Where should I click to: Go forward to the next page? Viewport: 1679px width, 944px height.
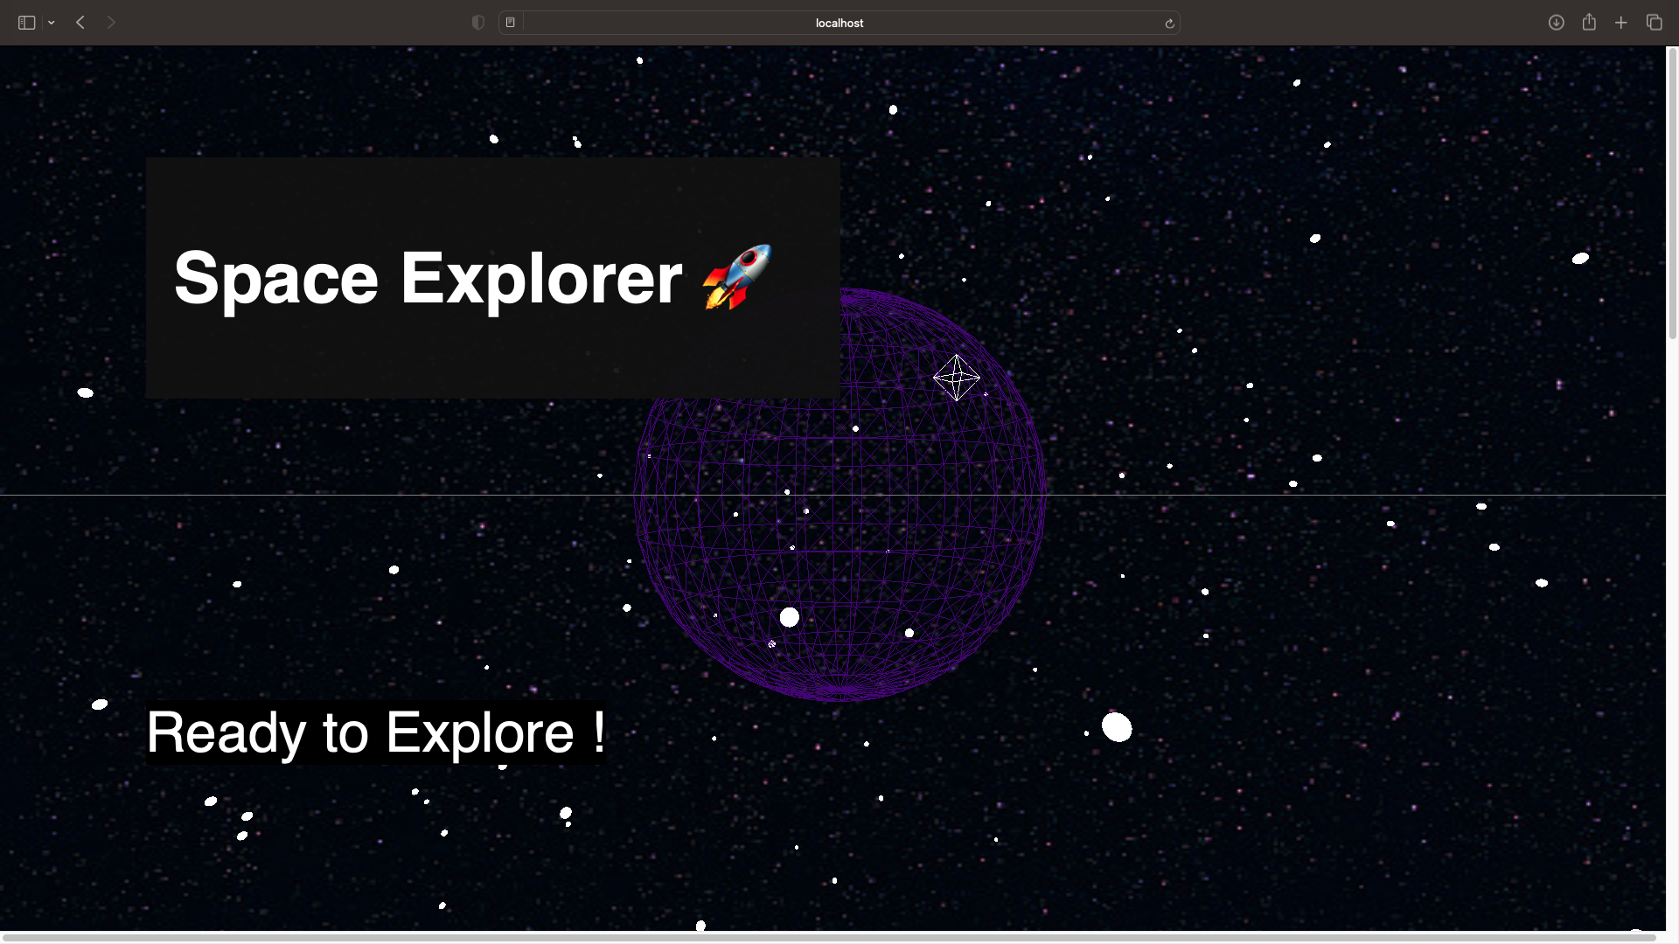tap(111, 23)
